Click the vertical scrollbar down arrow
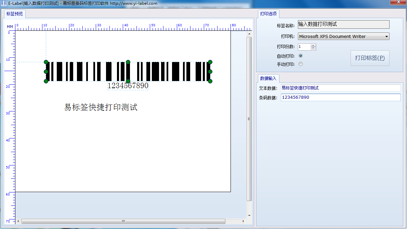Viewport: 407px width, 229px height. point(249,216)
